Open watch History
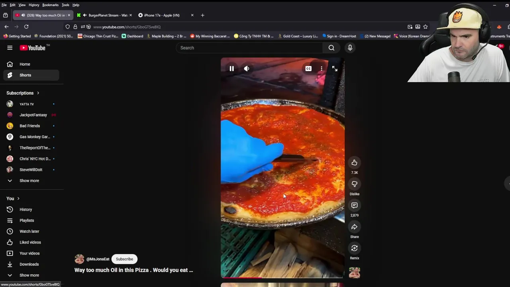 (x=31, y=209)
